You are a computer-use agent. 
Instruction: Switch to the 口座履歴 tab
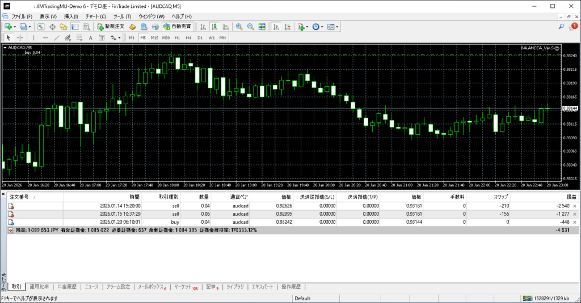[67, 287]
